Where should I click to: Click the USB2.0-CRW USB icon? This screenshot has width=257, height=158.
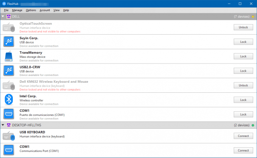[x=9, y=71]
